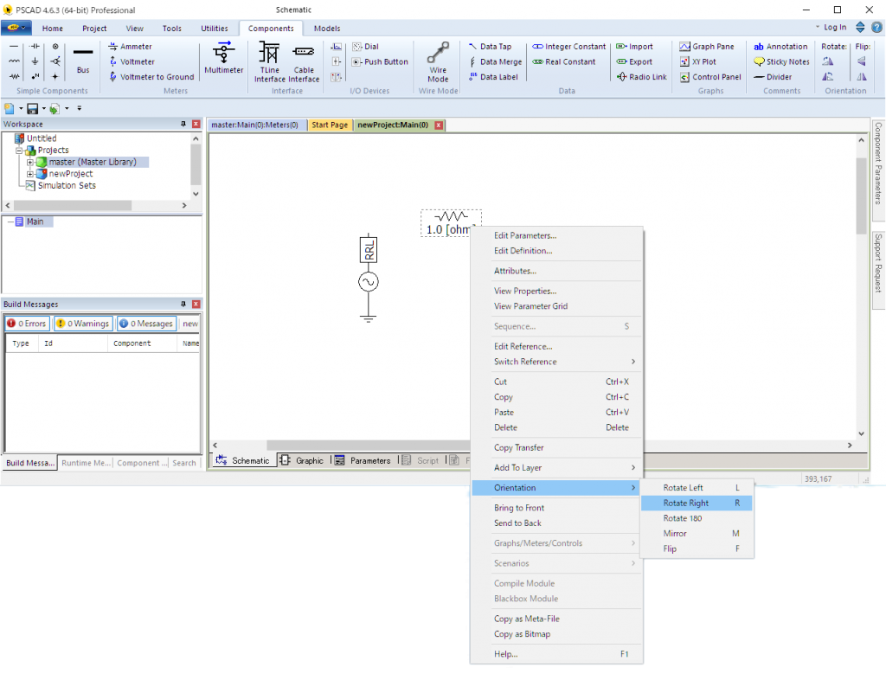886x693 pixels.
Task: Toggle the 0 Messages filter
Action: click(x=146, y=324)
